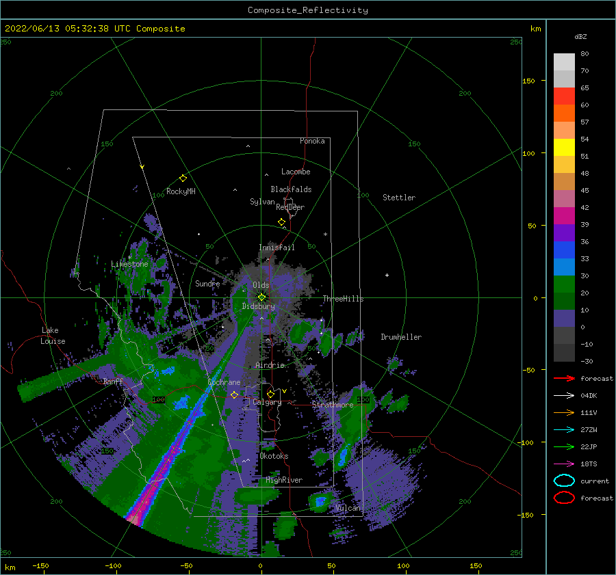Click the cyan current ellipse icon

[x=564, y=481]
